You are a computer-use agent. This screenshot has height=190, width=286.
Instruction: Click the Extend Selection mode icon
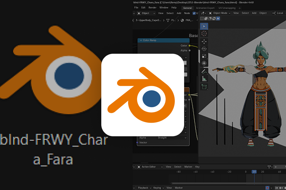pyautogui.click(x=206, y=18)
